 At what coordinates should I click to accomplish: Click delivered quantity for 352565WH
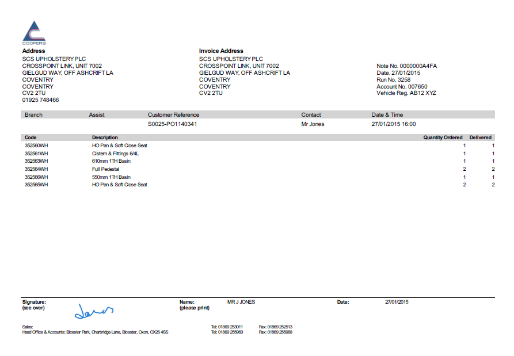coord(493,185)
